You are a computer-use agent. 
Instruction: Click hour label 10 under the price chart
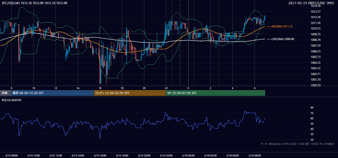tap(34, 88)
